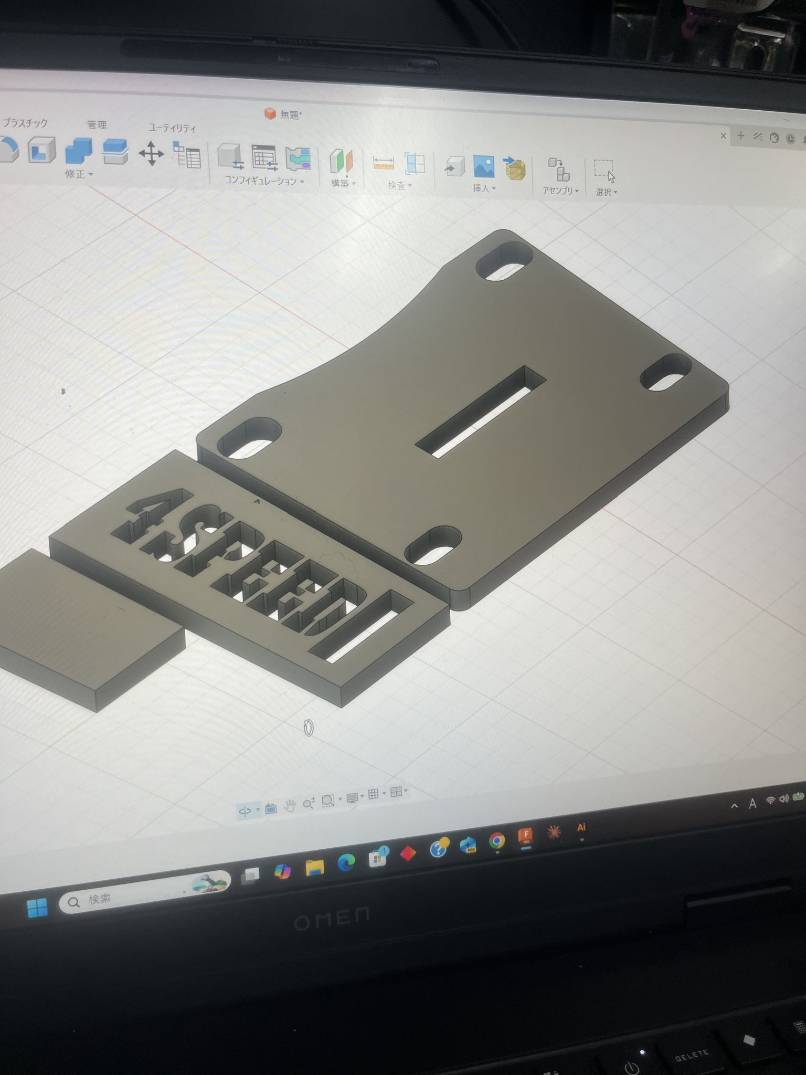Show hidden system tray icons chevron
806x1075 pixels.
(735, 806)
